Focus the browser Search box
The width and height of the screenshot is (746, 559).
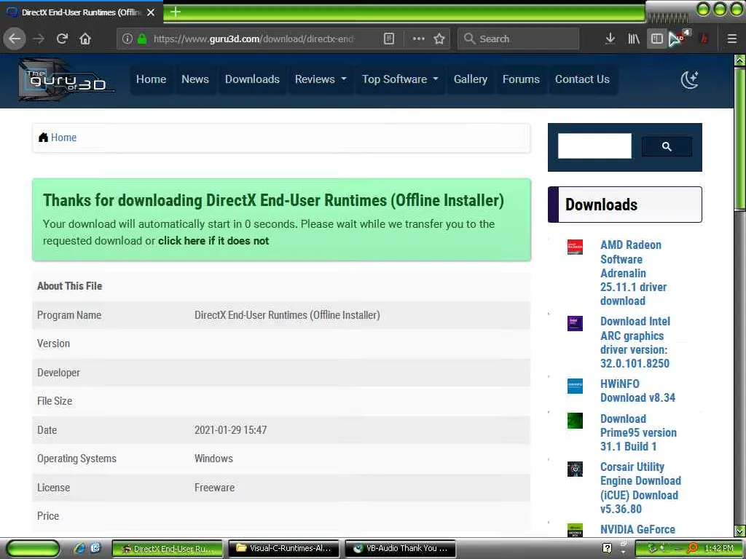[519, 39]
